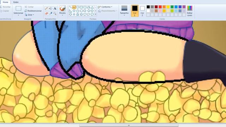Image resolution: width=226 pixels, height=127 pixels.
Task: Activate Cor 1 foreground color
Action: coord(135,11)
